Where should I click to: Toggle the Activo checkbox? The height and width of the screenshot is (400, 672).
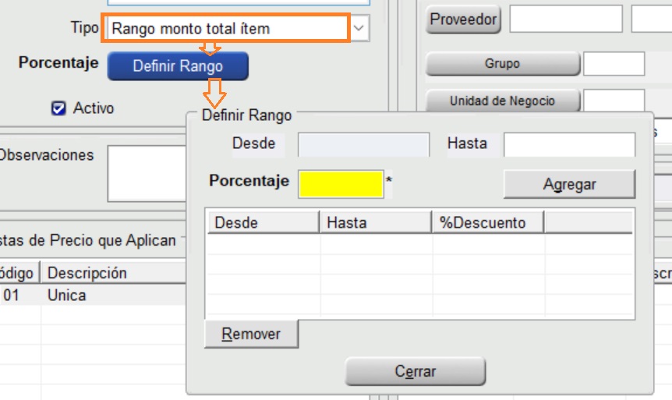[58, 108]
